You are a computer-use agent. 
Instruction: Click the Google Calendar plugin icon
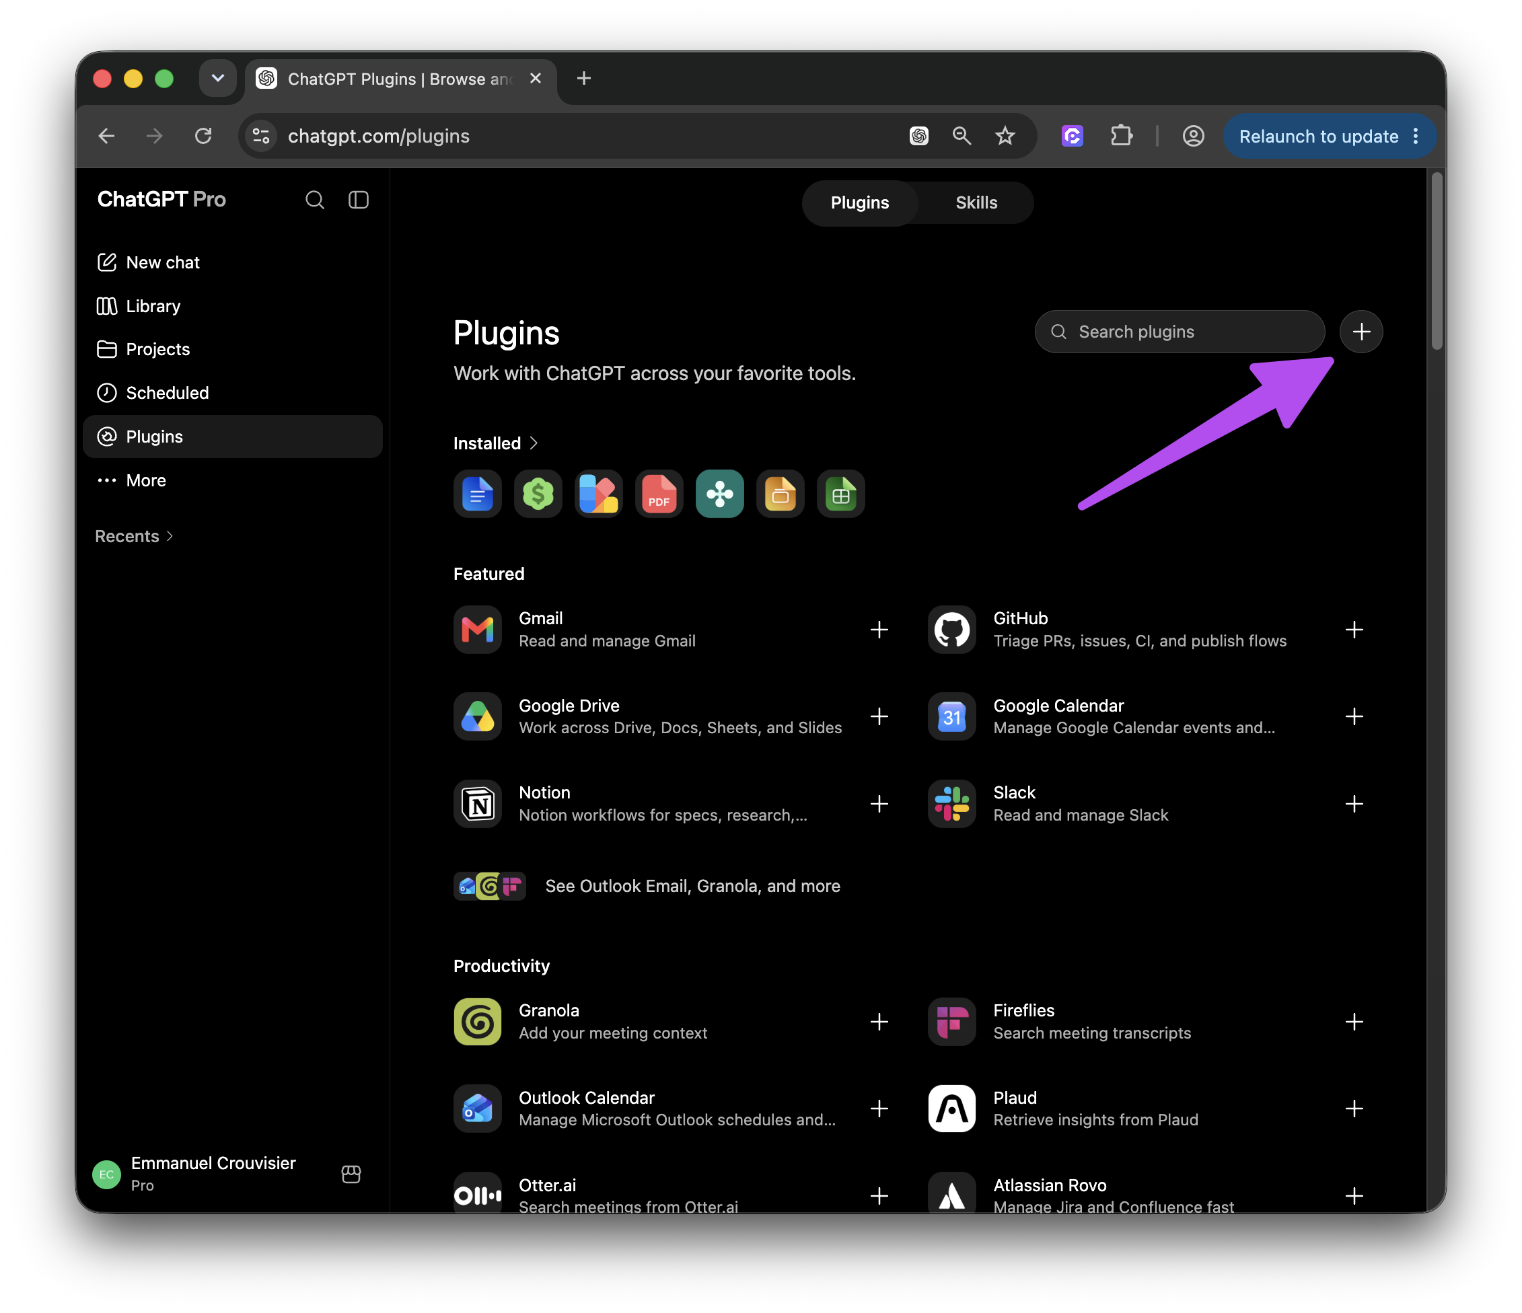coord(952,716)
